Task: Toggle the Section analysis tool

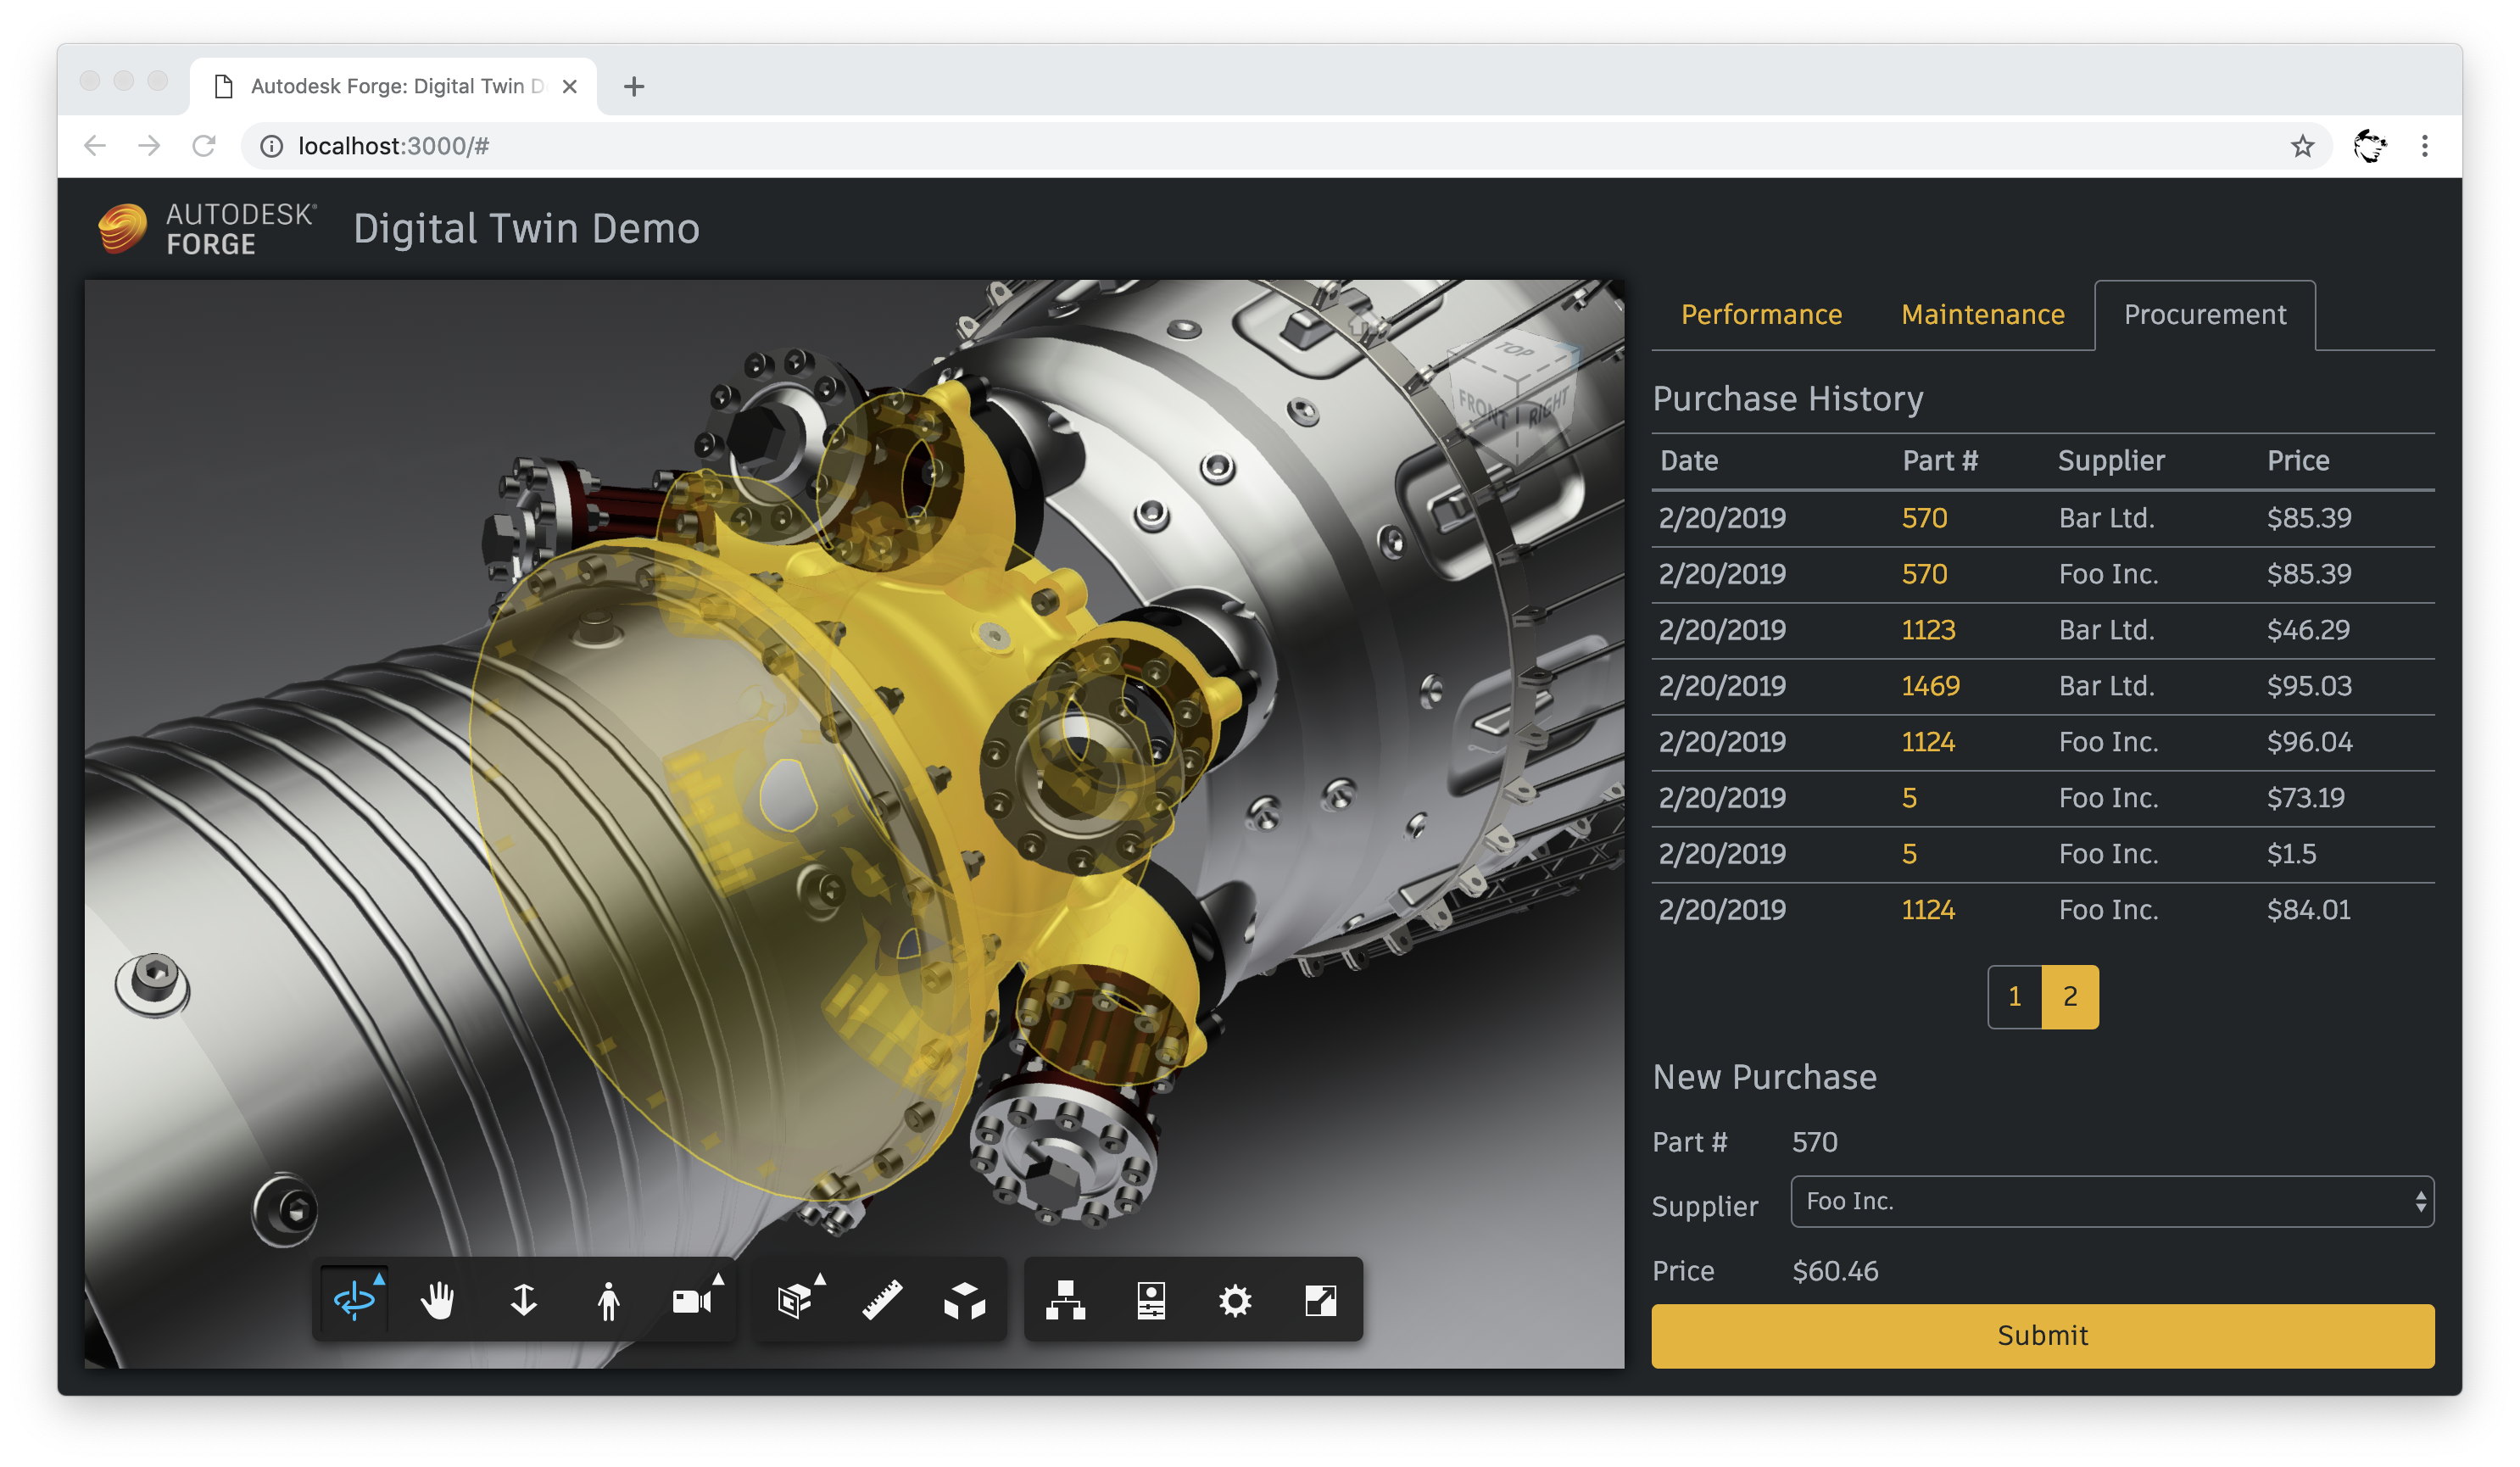Action: 795,1300
